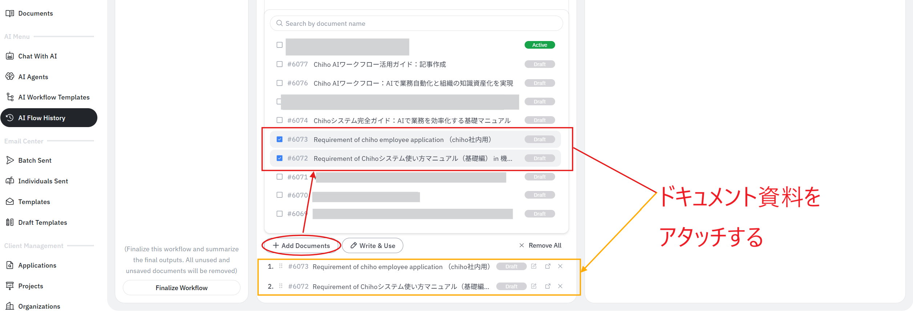Go to Draft Templates in sidebar
This screenshot has height=313, width=913.
[x=43, y=223]
